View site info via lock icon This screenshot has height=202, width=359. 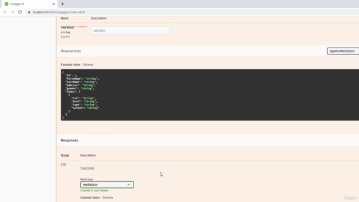(29, 12)
